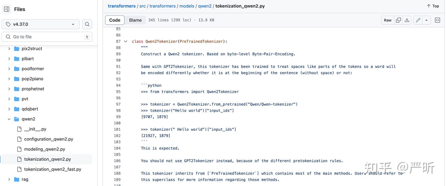Click the Raw button
This screenshot has width=446, height=186.
coord(388,20)
